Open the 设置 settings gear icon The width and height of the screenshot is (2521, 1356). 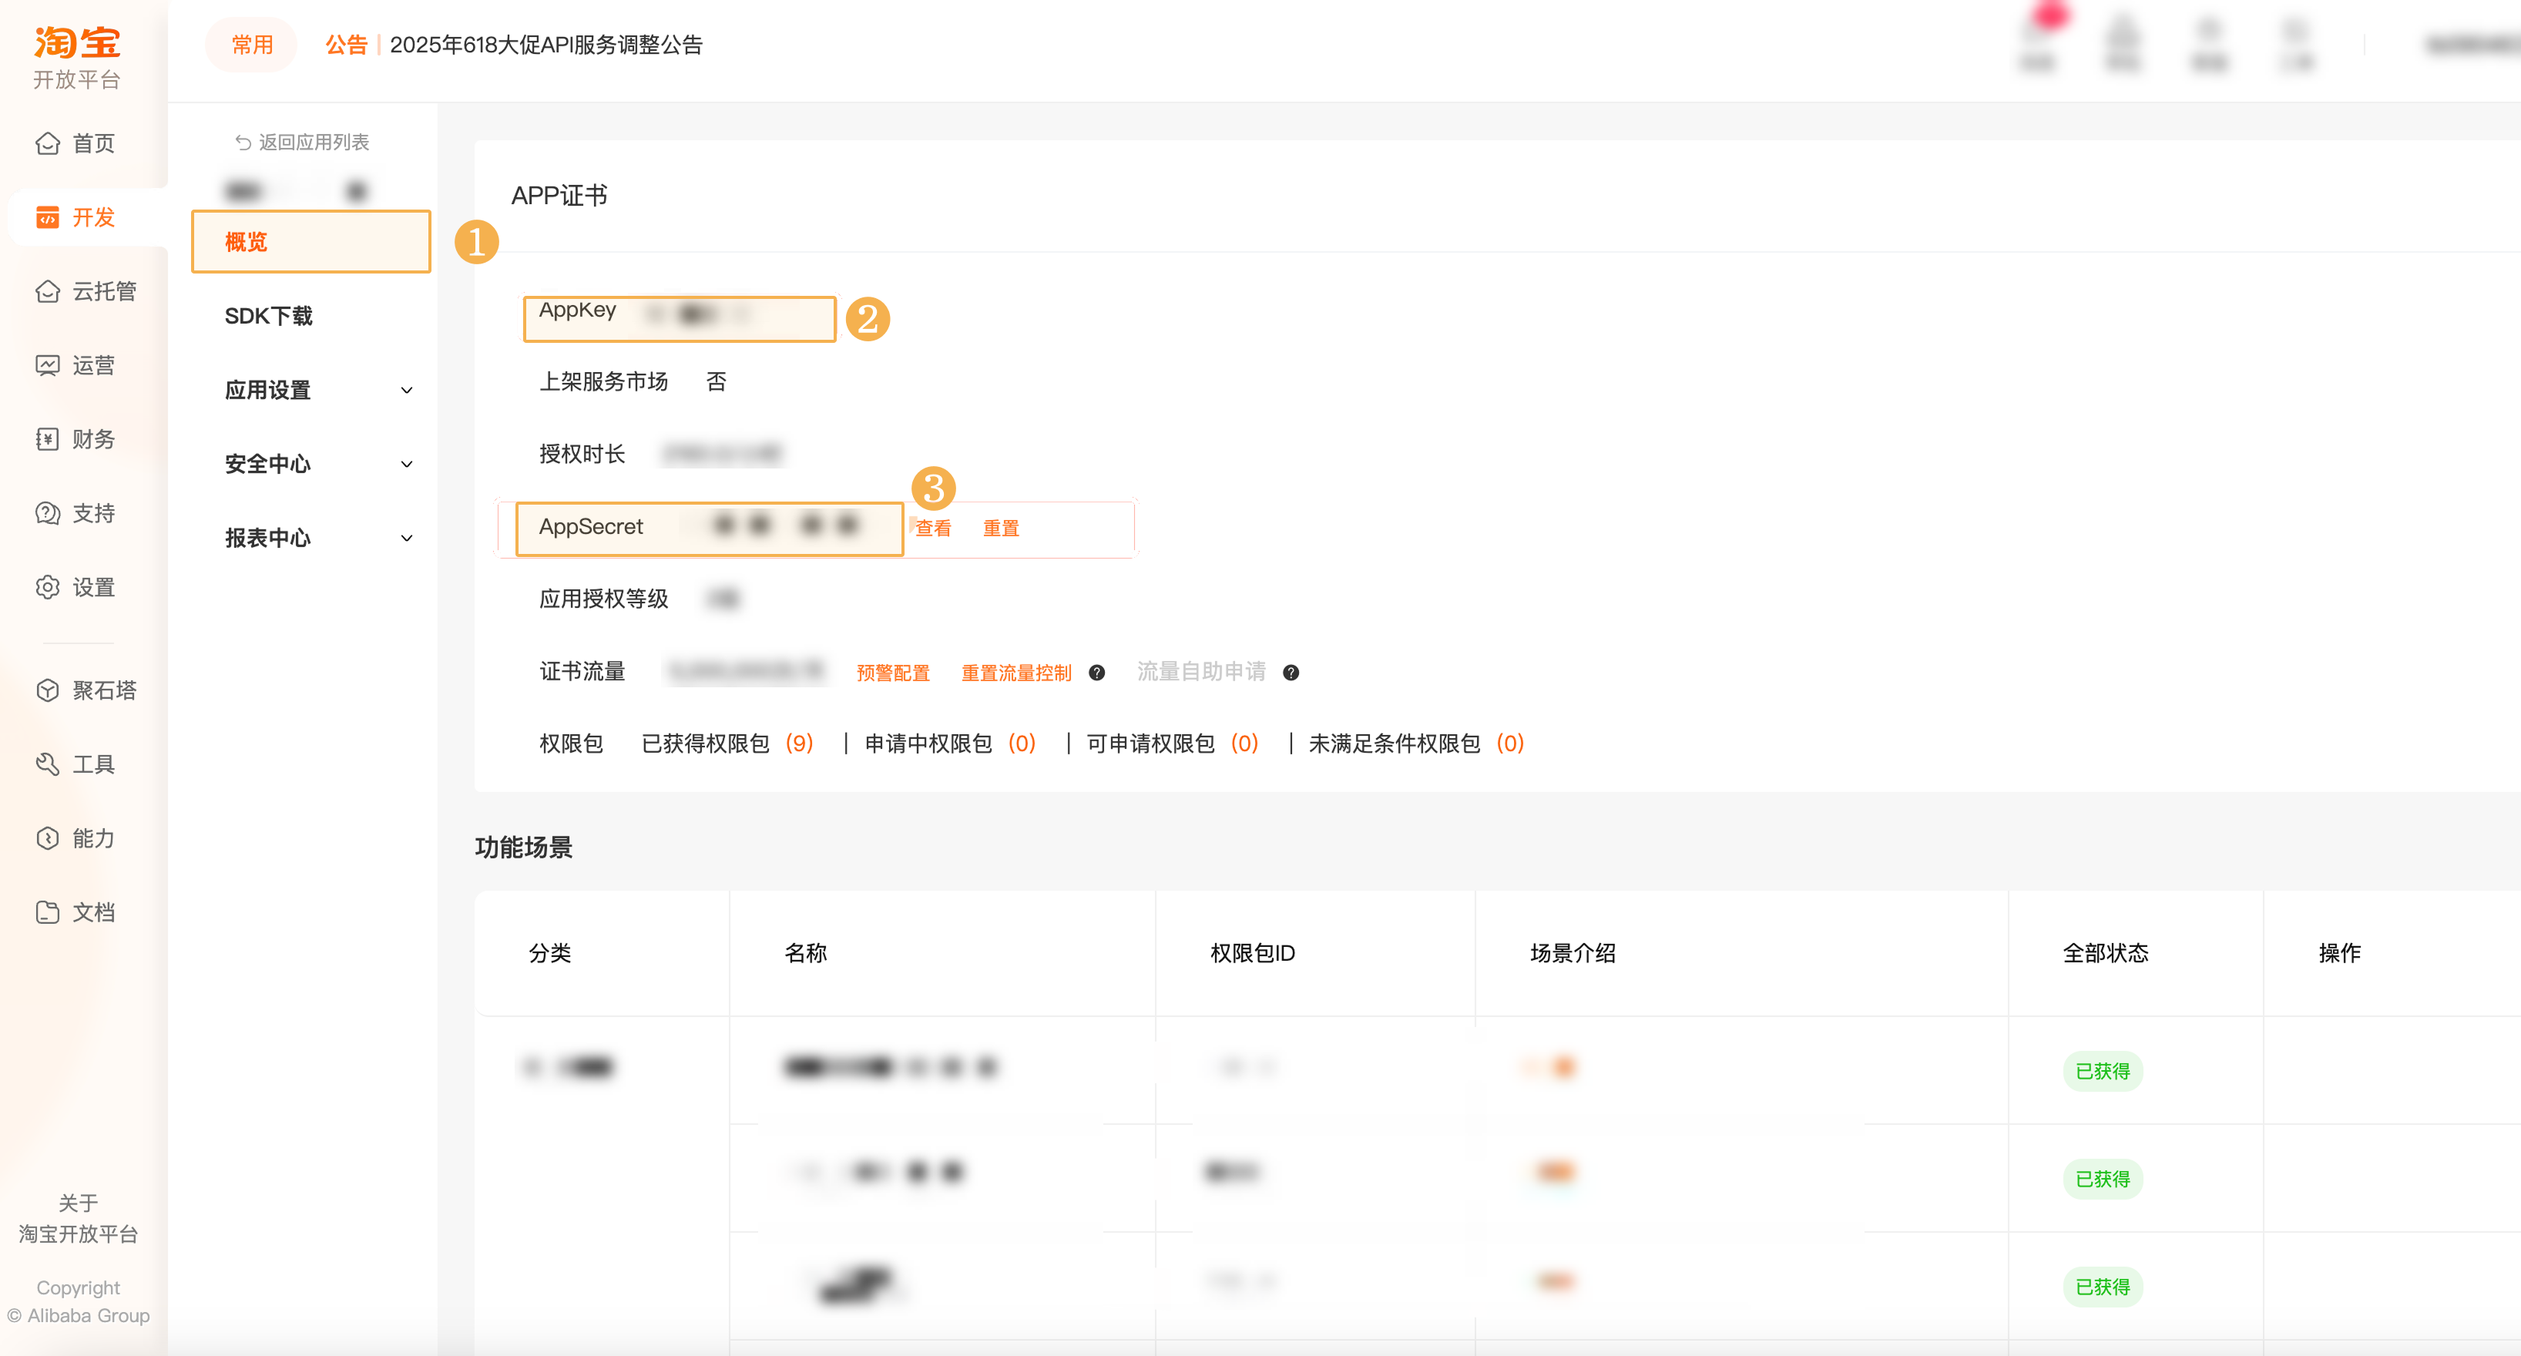click(x=47, y=587)
